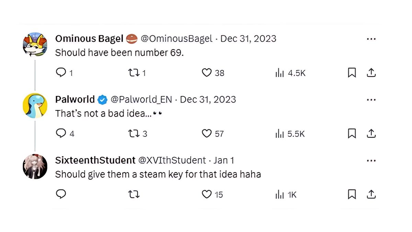Retweet Palworld's 'not a bad idea' tweet
Image resolution: width=412 pixels, height=232 pixels.
pos(133,134)
